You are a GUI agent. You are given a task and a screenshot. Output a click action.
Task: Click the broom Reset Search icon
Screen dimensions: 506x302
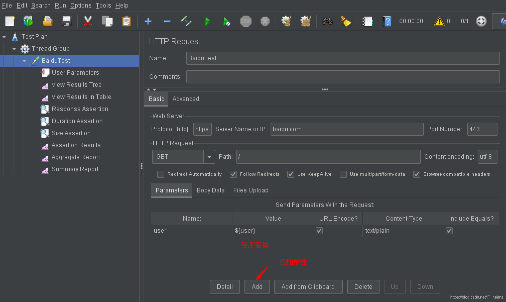[x=346, y=21]
